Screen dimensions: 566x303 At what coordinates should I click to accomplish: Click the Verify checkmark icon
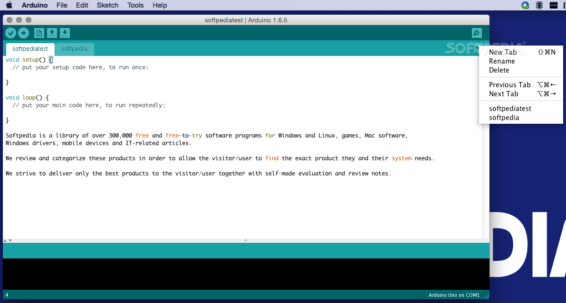tap(10, 33)
